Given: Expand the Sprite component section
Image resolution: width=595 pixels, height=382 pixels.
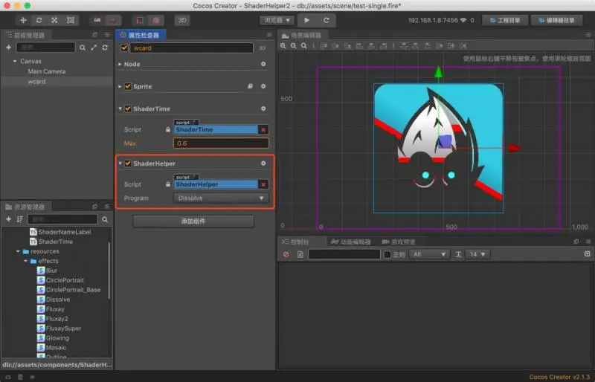Looking at the screenshot, I should point(120,86).
